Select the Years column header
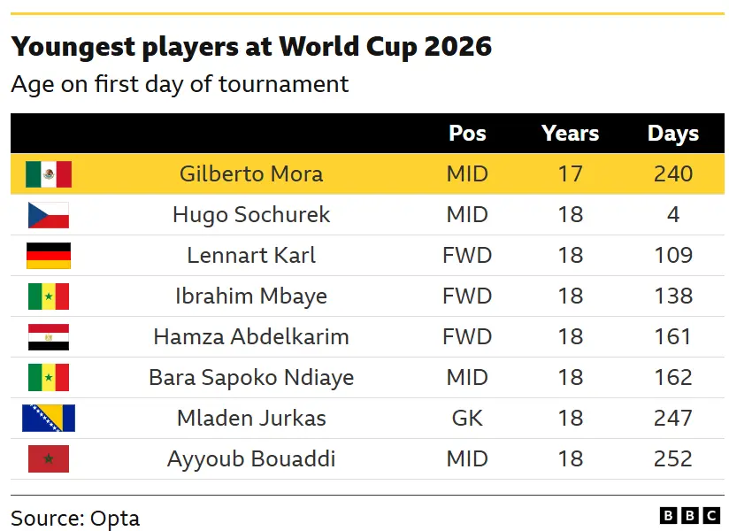The image size is (729, 531). coord(570,134)
